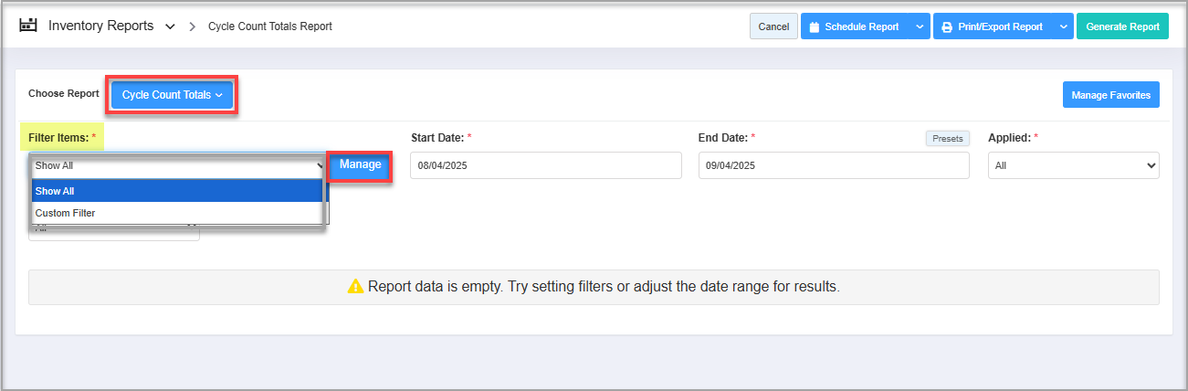This screenshot has height=391, width=1188.
Task: Click the Filter Items select box
Action: click(178, 166)
